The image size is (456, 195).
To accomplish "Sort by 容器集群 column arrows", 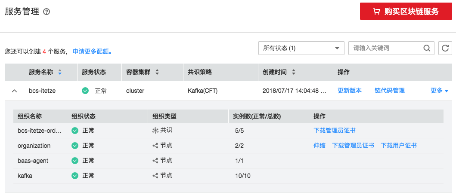I will tap(157, 72).
